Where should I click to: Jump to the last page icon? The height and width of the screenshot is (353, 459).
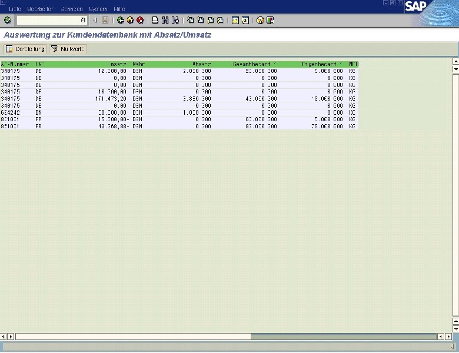[220, 20]
